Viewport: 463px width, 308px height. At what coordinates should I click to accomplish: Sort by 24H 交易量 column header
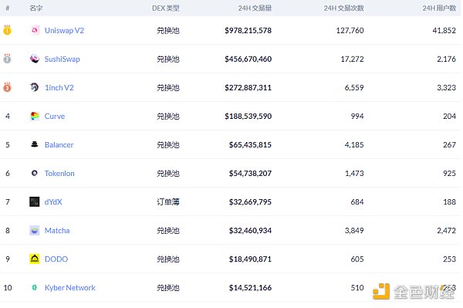coord(255,8)
